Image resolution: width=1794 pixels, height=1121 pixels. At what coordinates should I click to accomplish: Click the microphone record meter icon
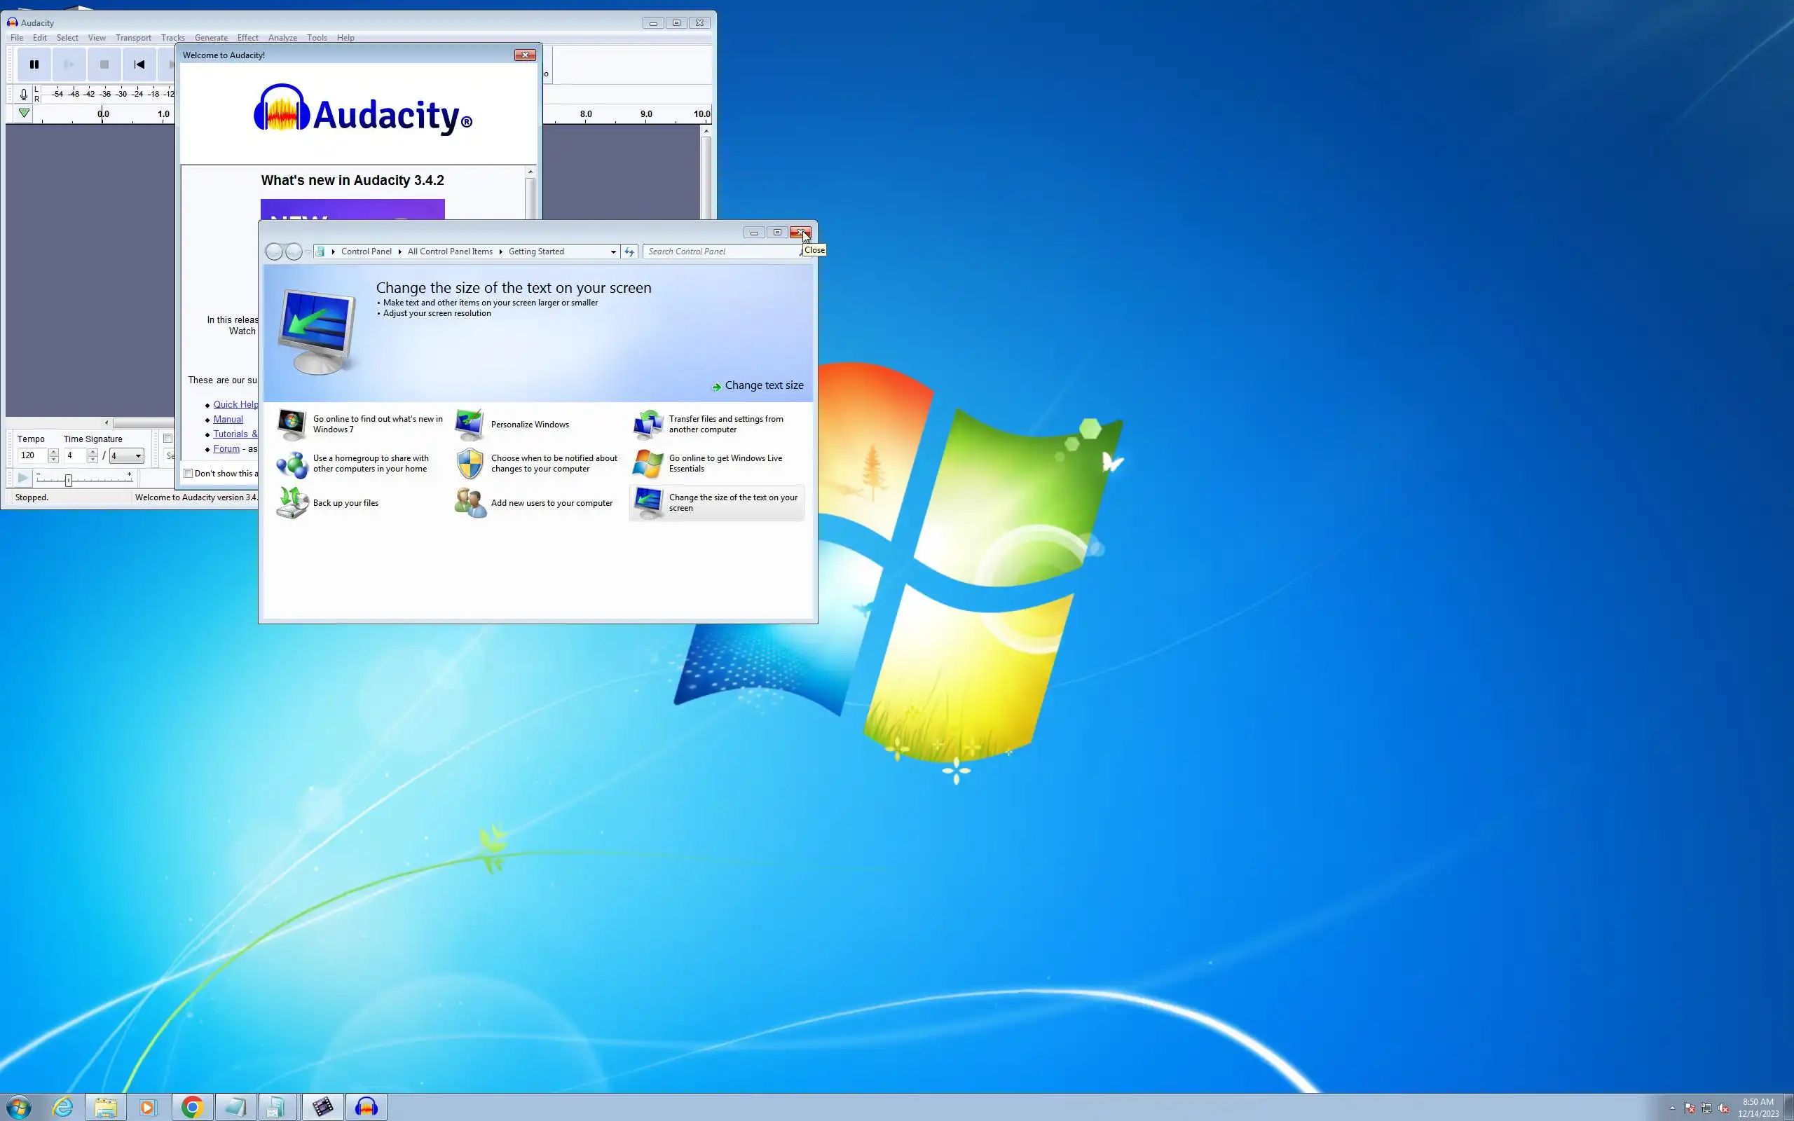click(x=24, y=94)
